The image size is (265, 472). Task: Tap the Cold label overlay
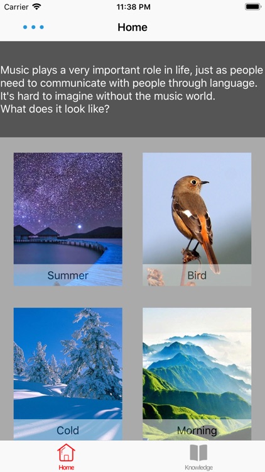tap(68, 430)
